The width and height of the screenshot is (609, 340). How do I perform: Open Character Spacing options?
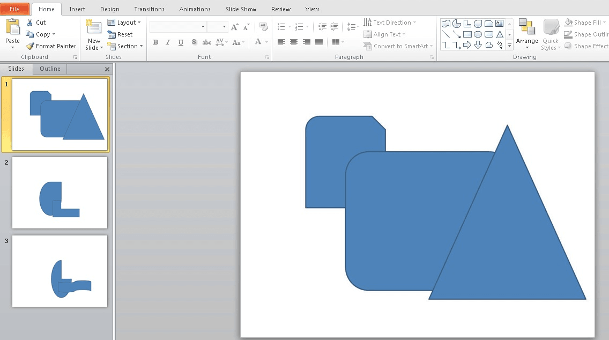tap(221, 42)
